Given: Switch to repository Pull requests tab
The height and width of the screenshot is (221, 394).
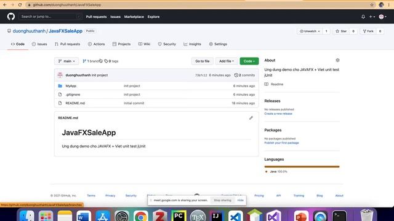Looking at the screenshot, I should tap(67, 44).
